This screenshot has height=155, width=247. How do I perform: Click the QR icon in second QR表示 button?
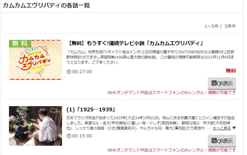(x=214, y=141)
